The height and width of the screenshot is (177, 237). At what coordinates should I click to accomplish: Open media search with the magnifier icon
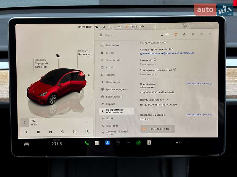(x=87, y=132)
